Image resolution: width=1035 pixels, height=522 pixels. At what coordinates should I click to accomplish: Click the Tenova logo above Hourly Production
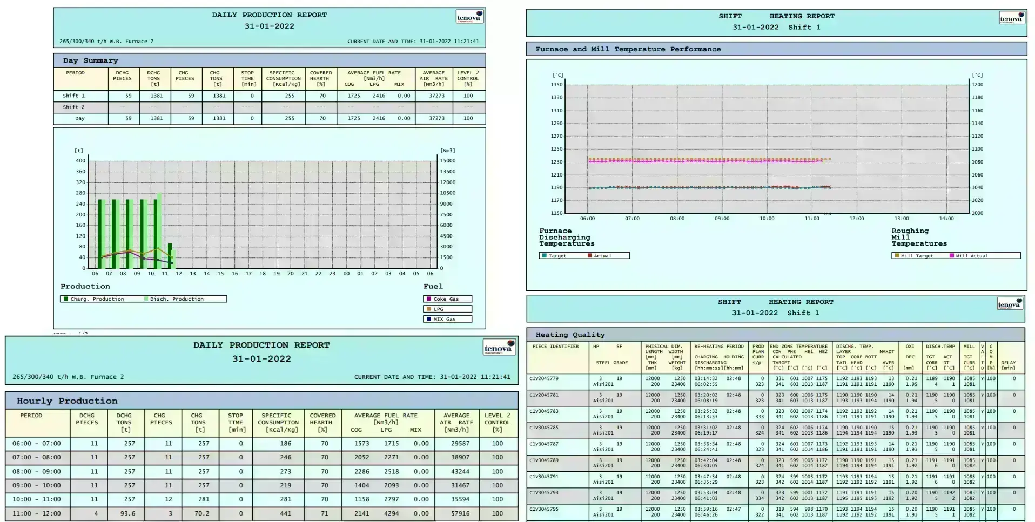point(499,347)
